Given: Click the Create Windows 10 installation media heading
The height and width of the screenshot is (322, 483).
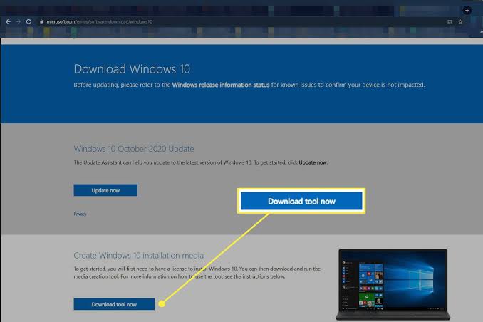Looking at the screenshot, I should tap(139, 256).
